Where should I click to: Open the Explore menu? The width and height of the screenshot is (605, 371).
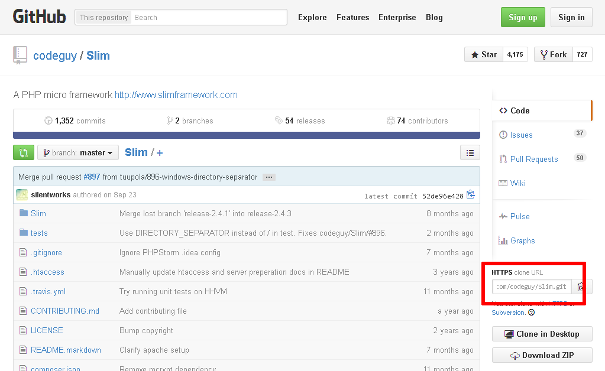[x=312, y=17]
